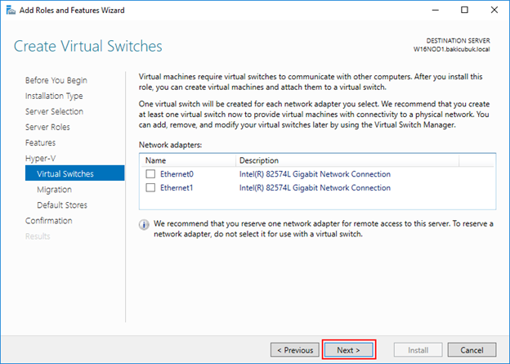Screen dimensions: 510x364
Task: Open the Server Roles step
Action: click(x=47, y=128)
